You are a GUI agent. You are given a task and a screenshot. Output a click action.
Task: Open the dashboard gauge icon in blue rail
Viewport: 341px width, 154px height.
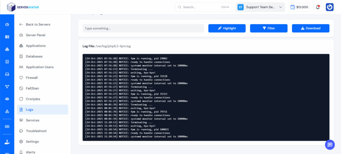point(7,25)
